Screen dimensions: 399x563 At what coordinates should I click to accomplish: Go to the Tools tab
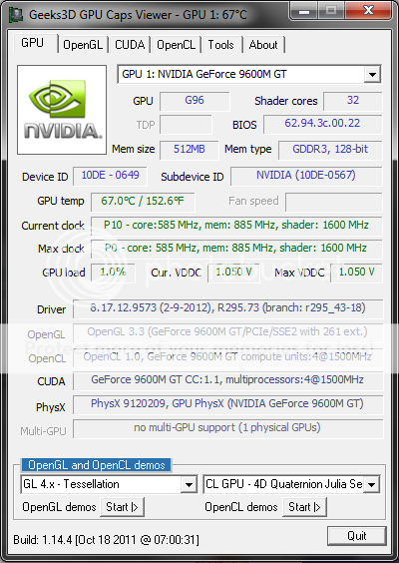pos(221,45)
